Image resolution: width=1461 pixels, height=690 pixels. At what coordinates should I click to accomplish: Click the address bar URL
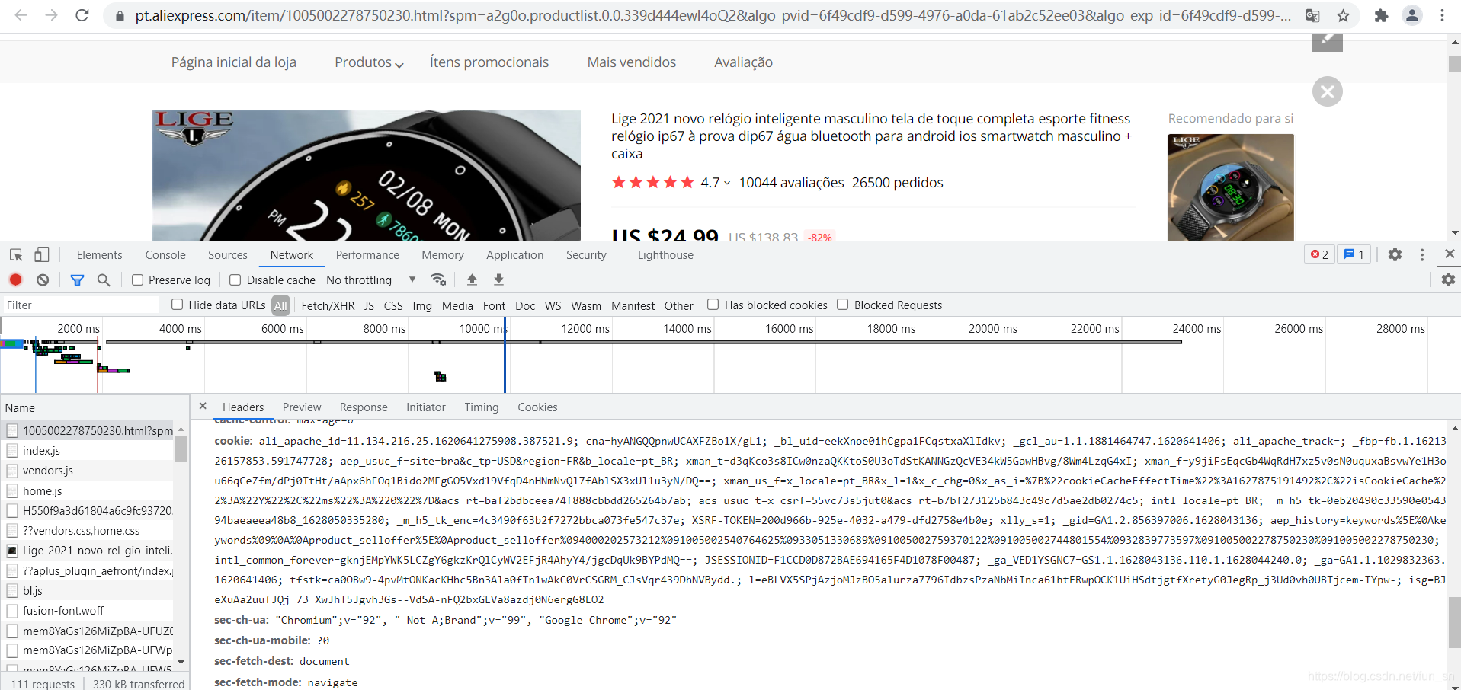pos(713,15)
